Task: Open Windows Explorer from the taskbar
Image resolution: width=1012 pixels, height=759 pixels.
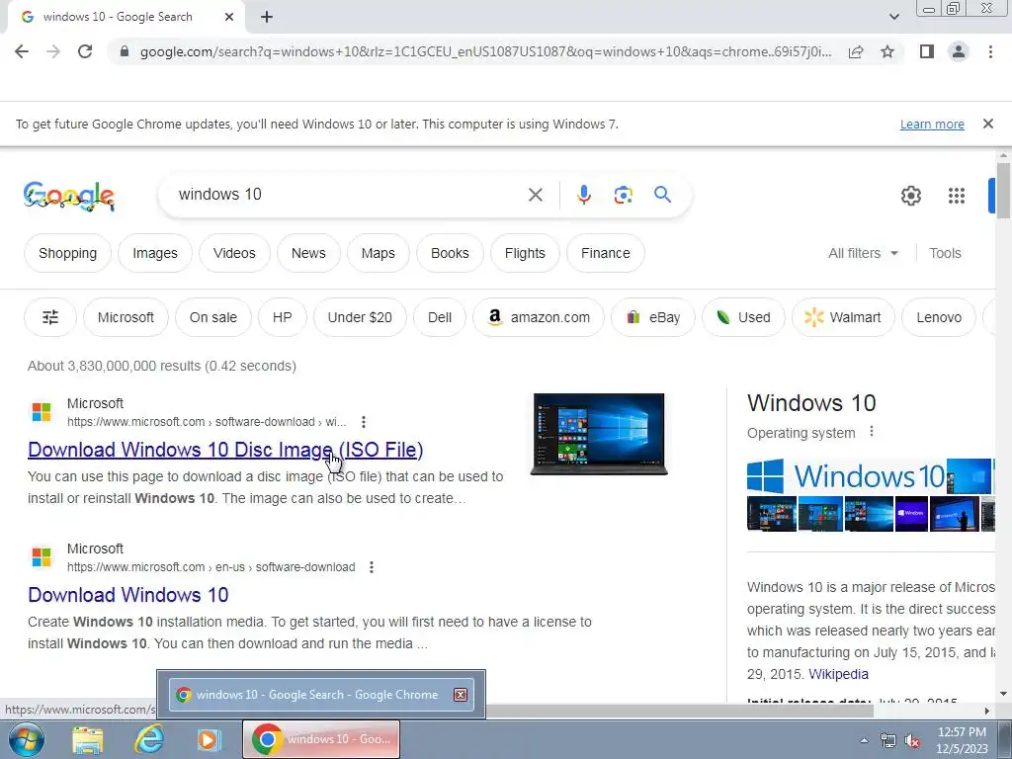Action: point(88,739)
